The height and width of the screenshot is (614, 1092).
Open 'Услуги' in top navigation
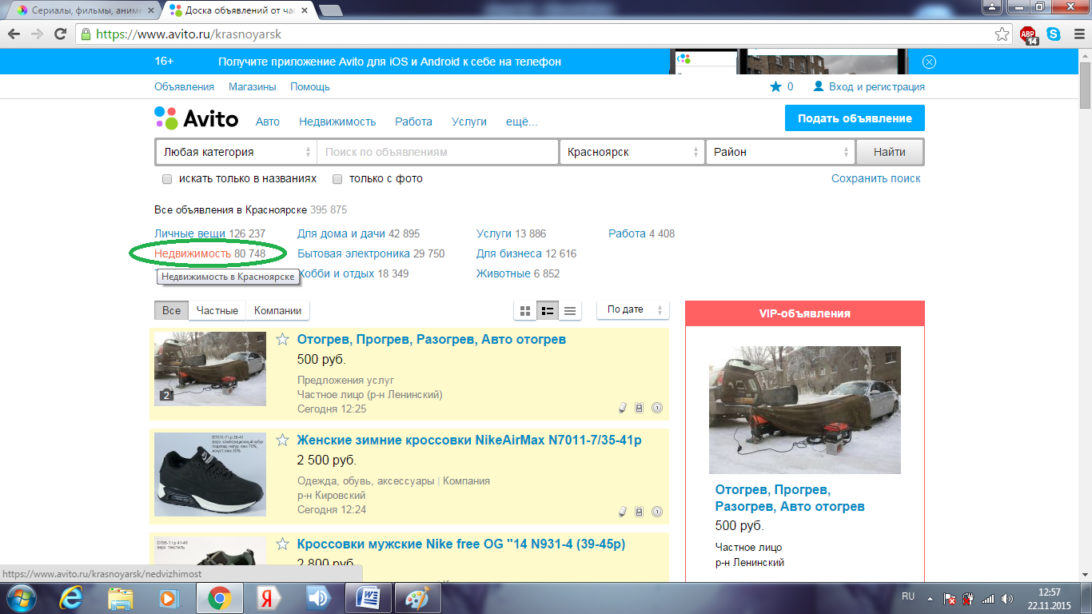click(x=469, y=122)
